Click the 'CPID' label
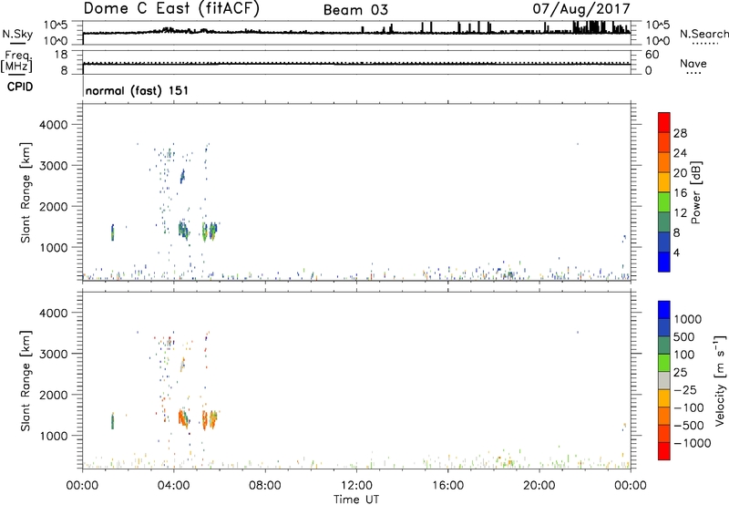Screen dimensions: 729x505 20,87
